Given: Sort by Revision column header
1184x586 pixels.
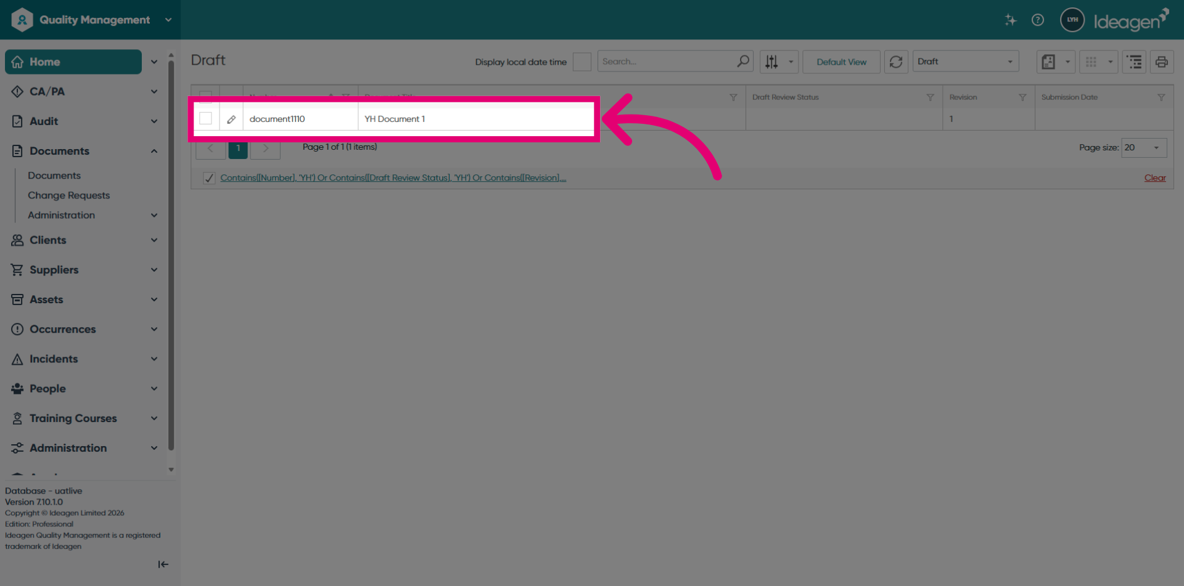Looking at the screenshot, I should (963, 97).
